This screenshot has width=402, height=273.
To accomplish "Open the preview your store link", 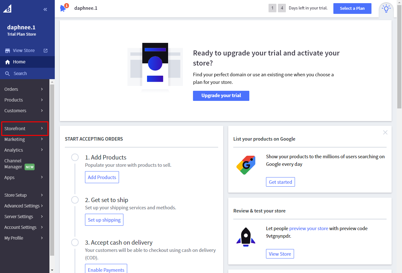I will (309, 228).
